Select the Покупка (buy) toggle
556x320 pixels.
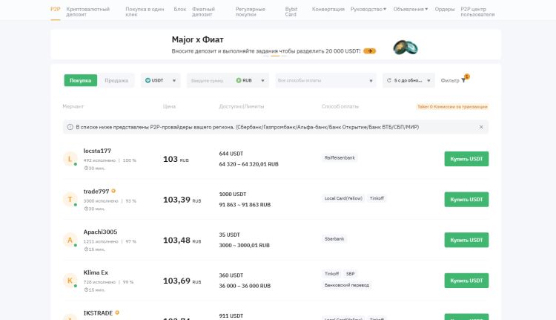[80, 80]
